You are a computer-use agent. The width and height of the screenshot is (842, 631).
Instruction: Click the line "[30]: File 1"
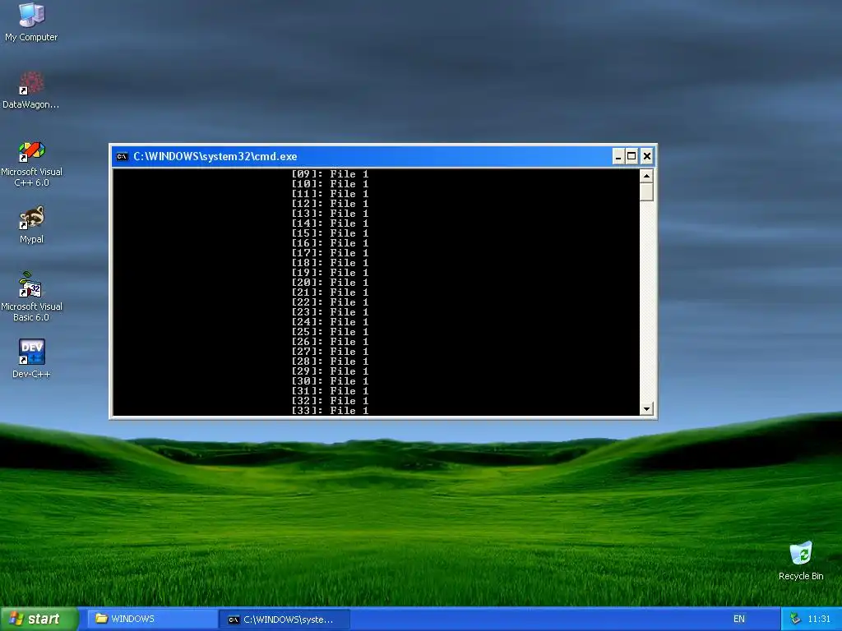331,381
